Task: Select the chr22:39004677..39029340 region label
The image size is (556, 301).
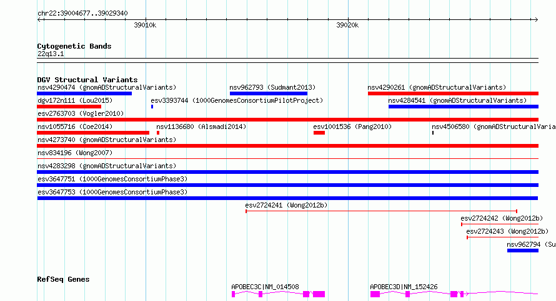Action: pos(82,13)
